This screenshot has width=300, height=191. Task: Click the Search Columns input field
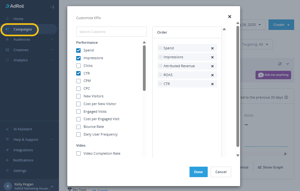111,32
